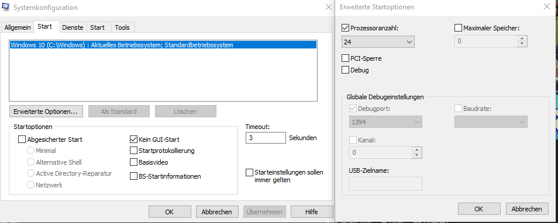Uncheck the Prozessoranzahl checkbox
The image size is (558, 223).
coord(345,27)
